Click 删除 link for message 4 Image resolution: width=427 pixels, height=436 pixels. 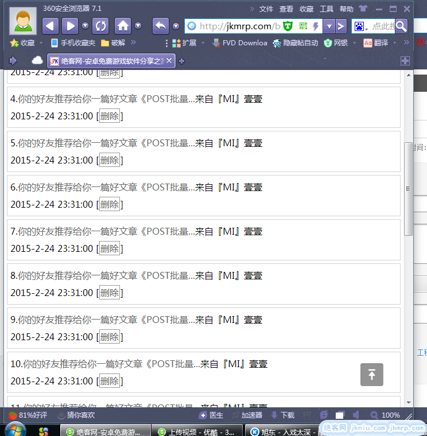(110, 116)
